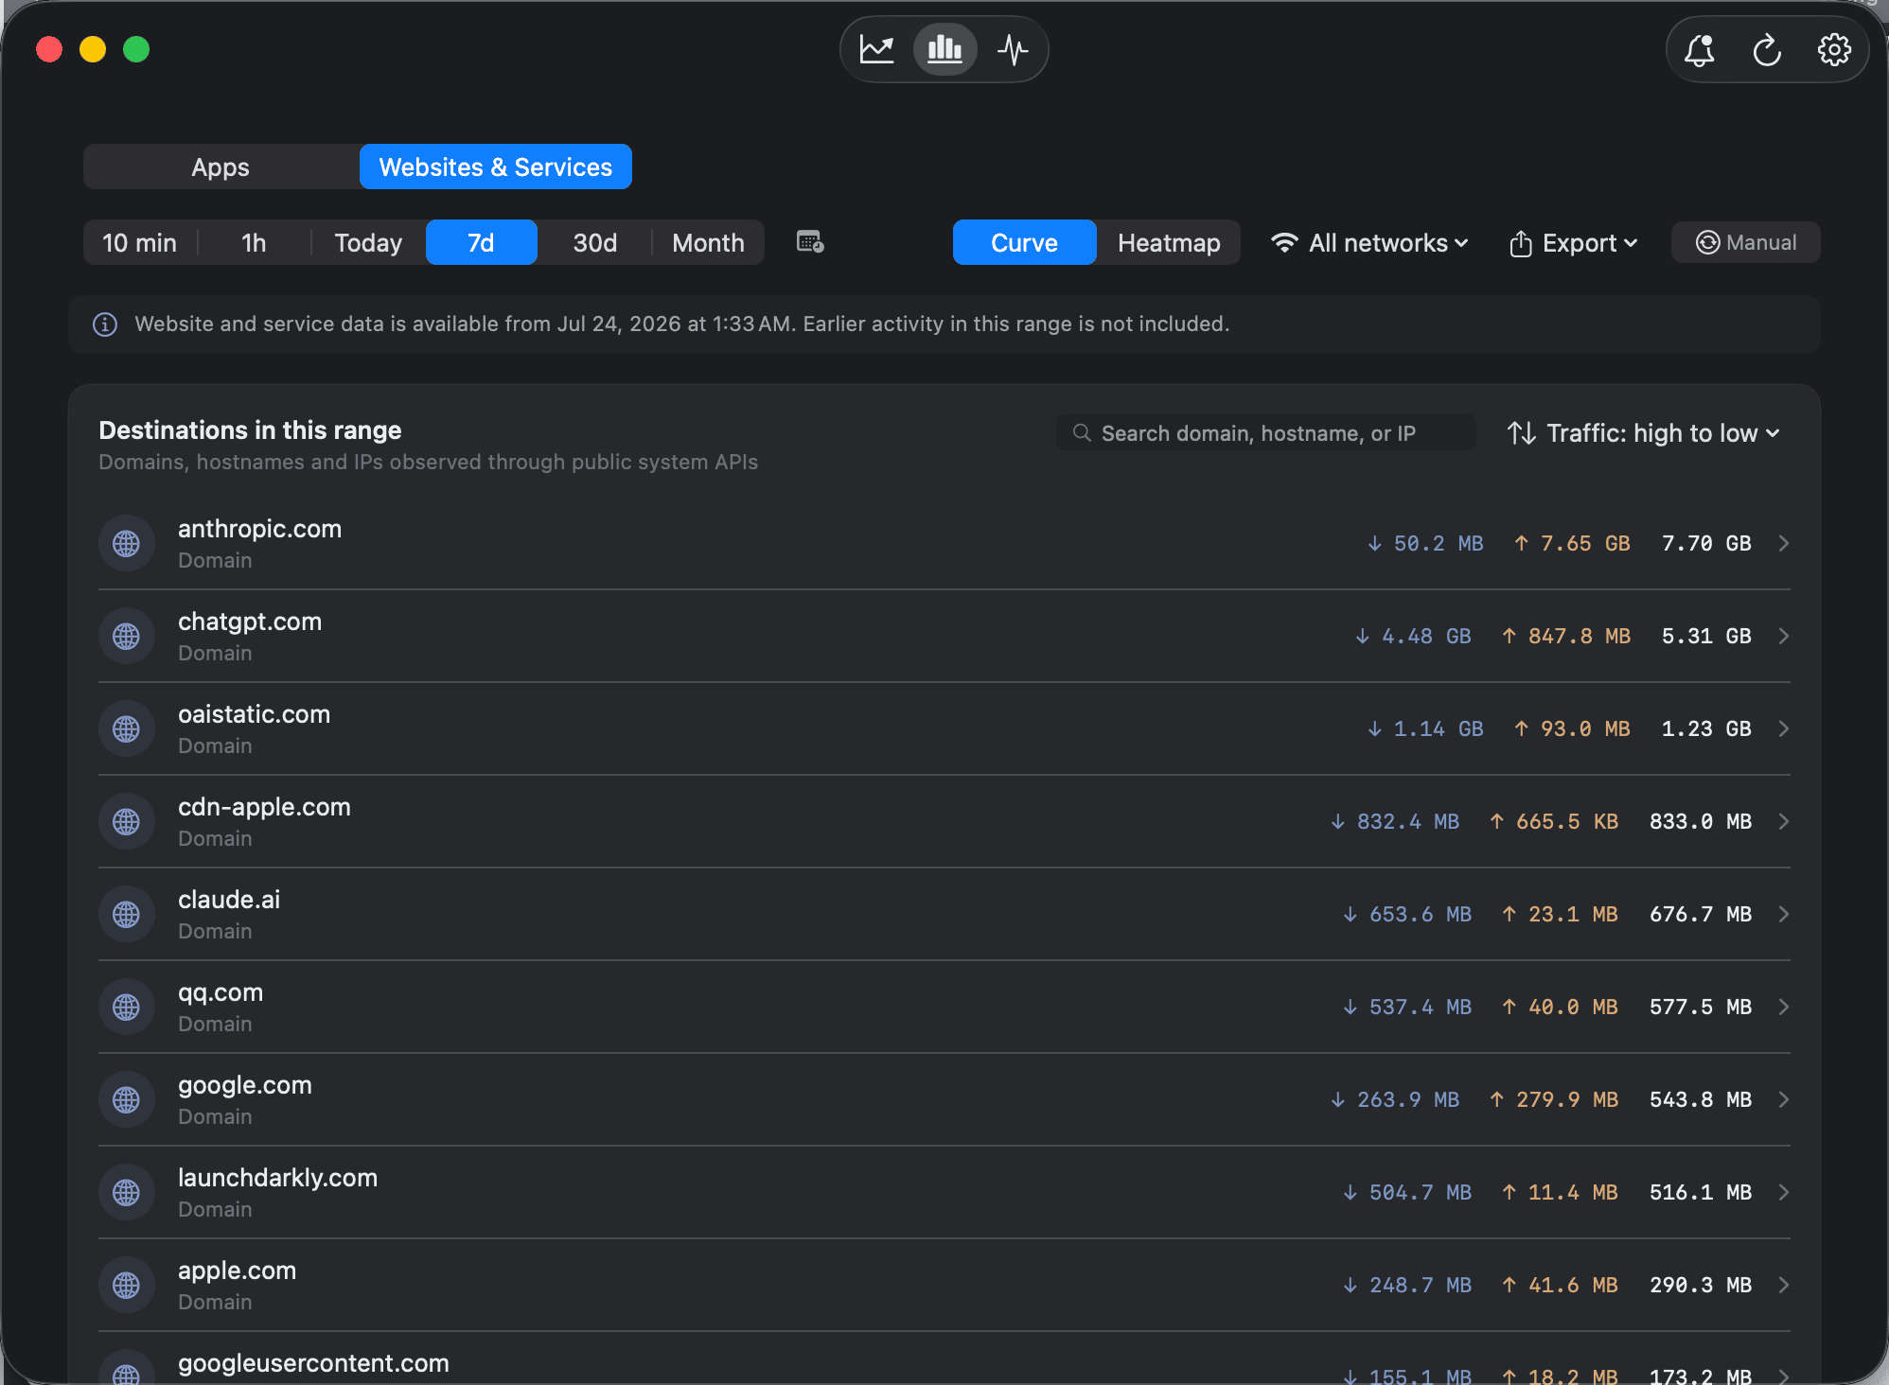The image size is (1889, 1385).
Task: Select the 1h time range
Action: pos(254,242)
